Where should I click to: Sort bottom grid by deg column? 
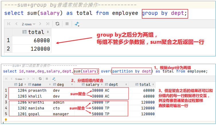[72, 84]
